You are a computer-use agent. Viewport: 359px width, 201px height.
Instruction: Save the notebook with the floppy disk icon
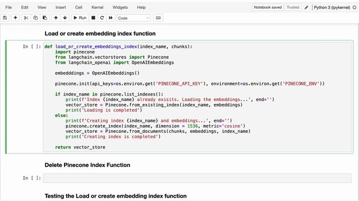coord(5,18)
